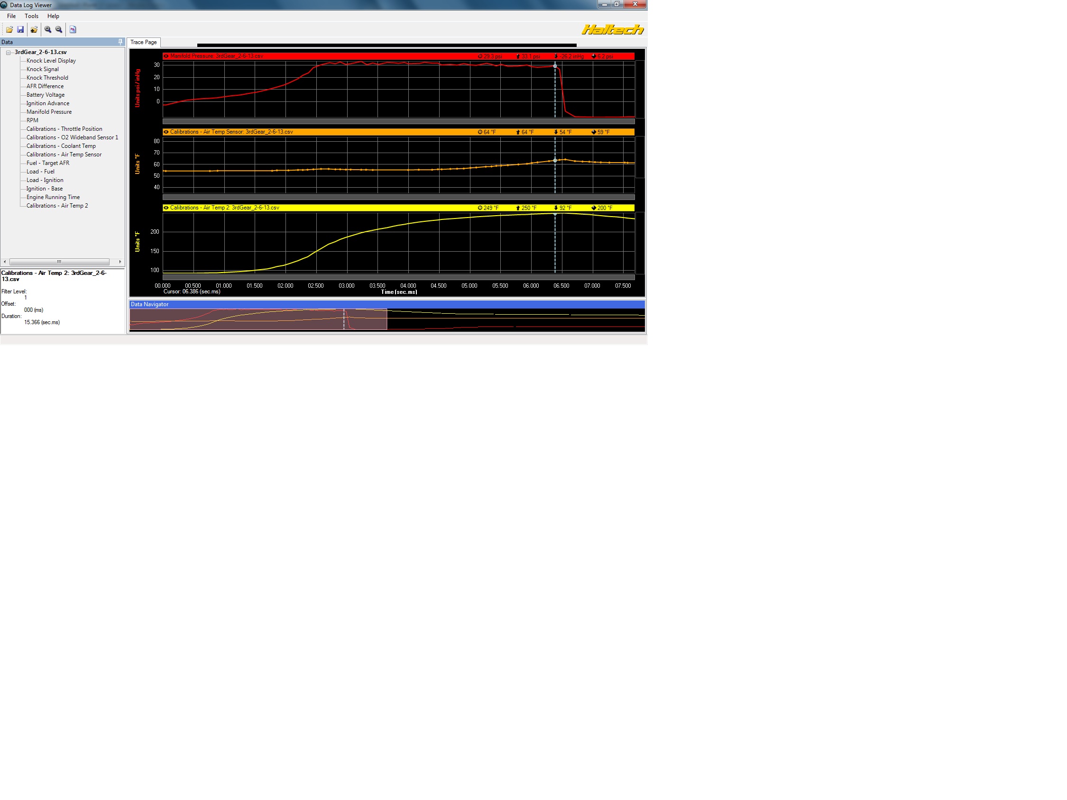Collapse the 3rdGear_2-6-13.csv tree node
1067x800 pixels.
click(8, 53)
